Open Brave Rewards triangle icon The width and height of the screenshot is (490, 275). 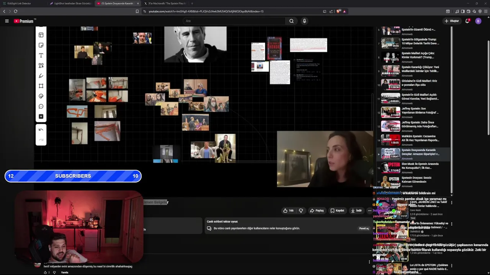(x=344, y=11)
